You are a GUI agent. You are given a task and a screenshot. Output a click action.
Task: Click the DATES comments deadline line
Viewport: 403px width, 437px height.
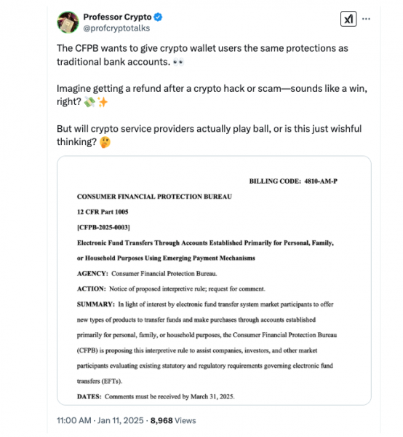click(x=156, y=396)
